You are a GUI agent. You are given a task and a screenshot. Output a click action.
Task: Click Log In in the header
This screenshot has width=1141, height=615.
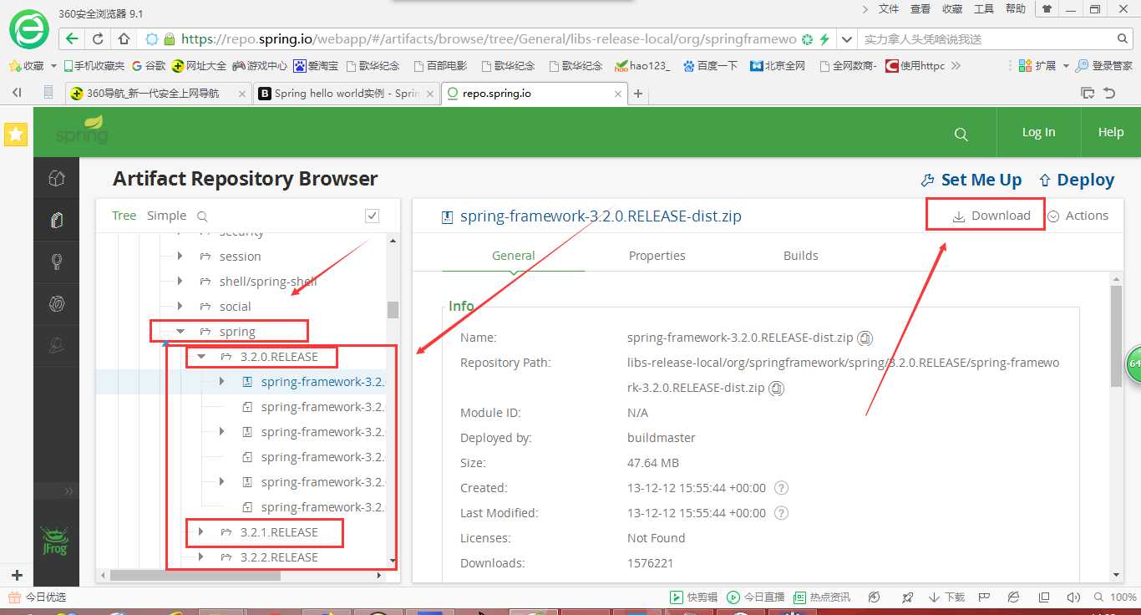point(1038,132)
